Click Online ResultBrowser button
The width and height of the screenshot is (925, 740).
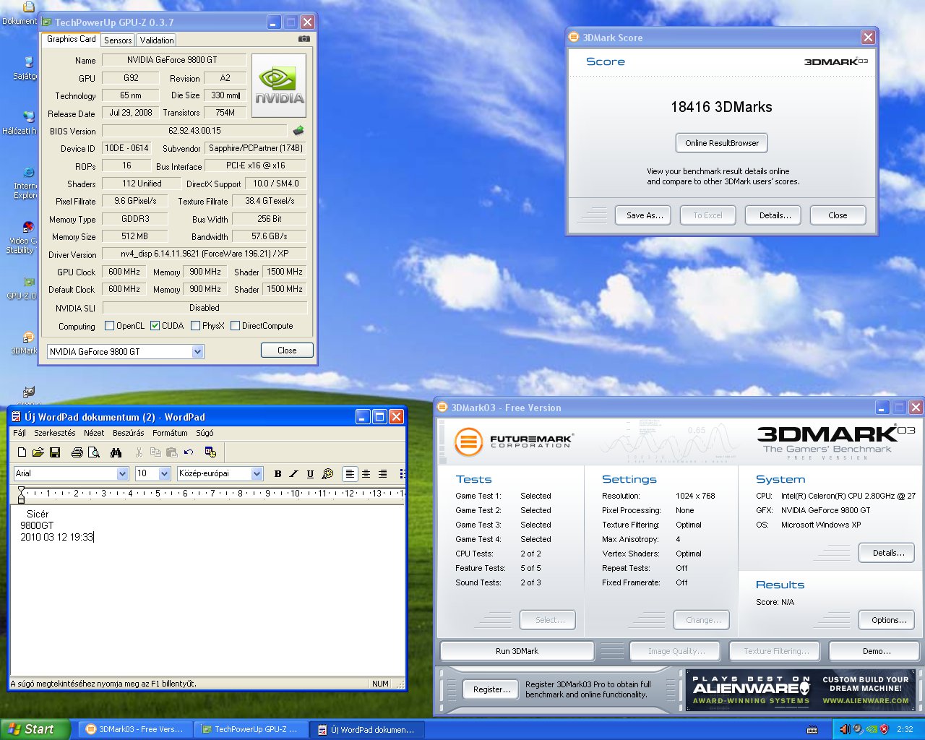point(722,143)
